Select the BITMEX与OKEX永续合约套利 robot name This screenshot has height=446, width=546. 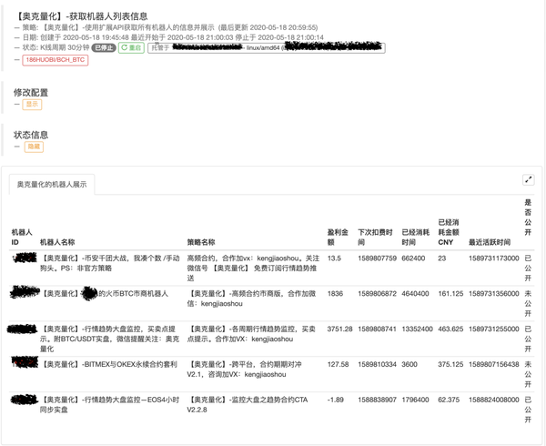tap(109, 364)
